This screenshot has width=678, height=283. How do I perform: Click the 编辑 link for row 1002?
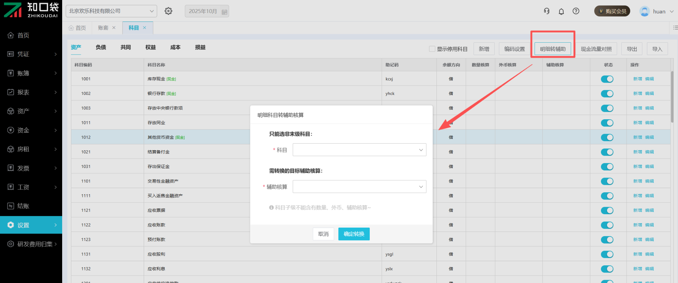click(649, 94)
